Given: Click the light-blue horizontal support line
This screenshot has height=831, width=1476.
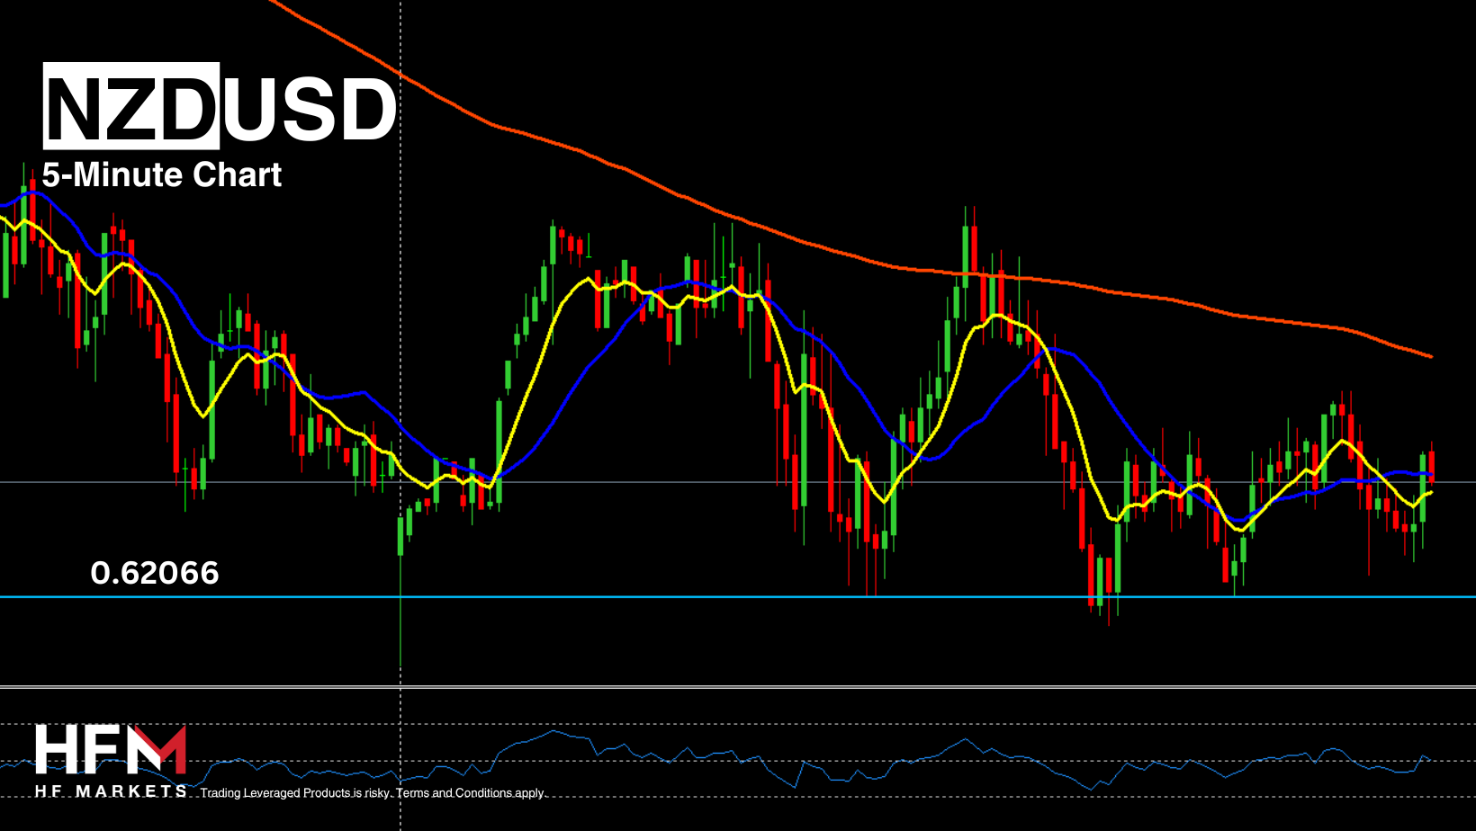Looking at the screenshot, I should coord(738,597).
